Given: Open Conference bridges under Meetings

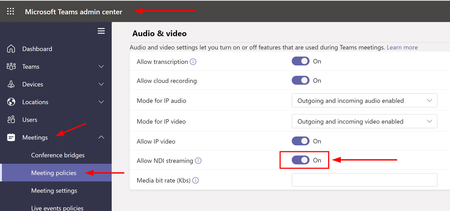Looking at the screenshot, I should pos(58,155).
